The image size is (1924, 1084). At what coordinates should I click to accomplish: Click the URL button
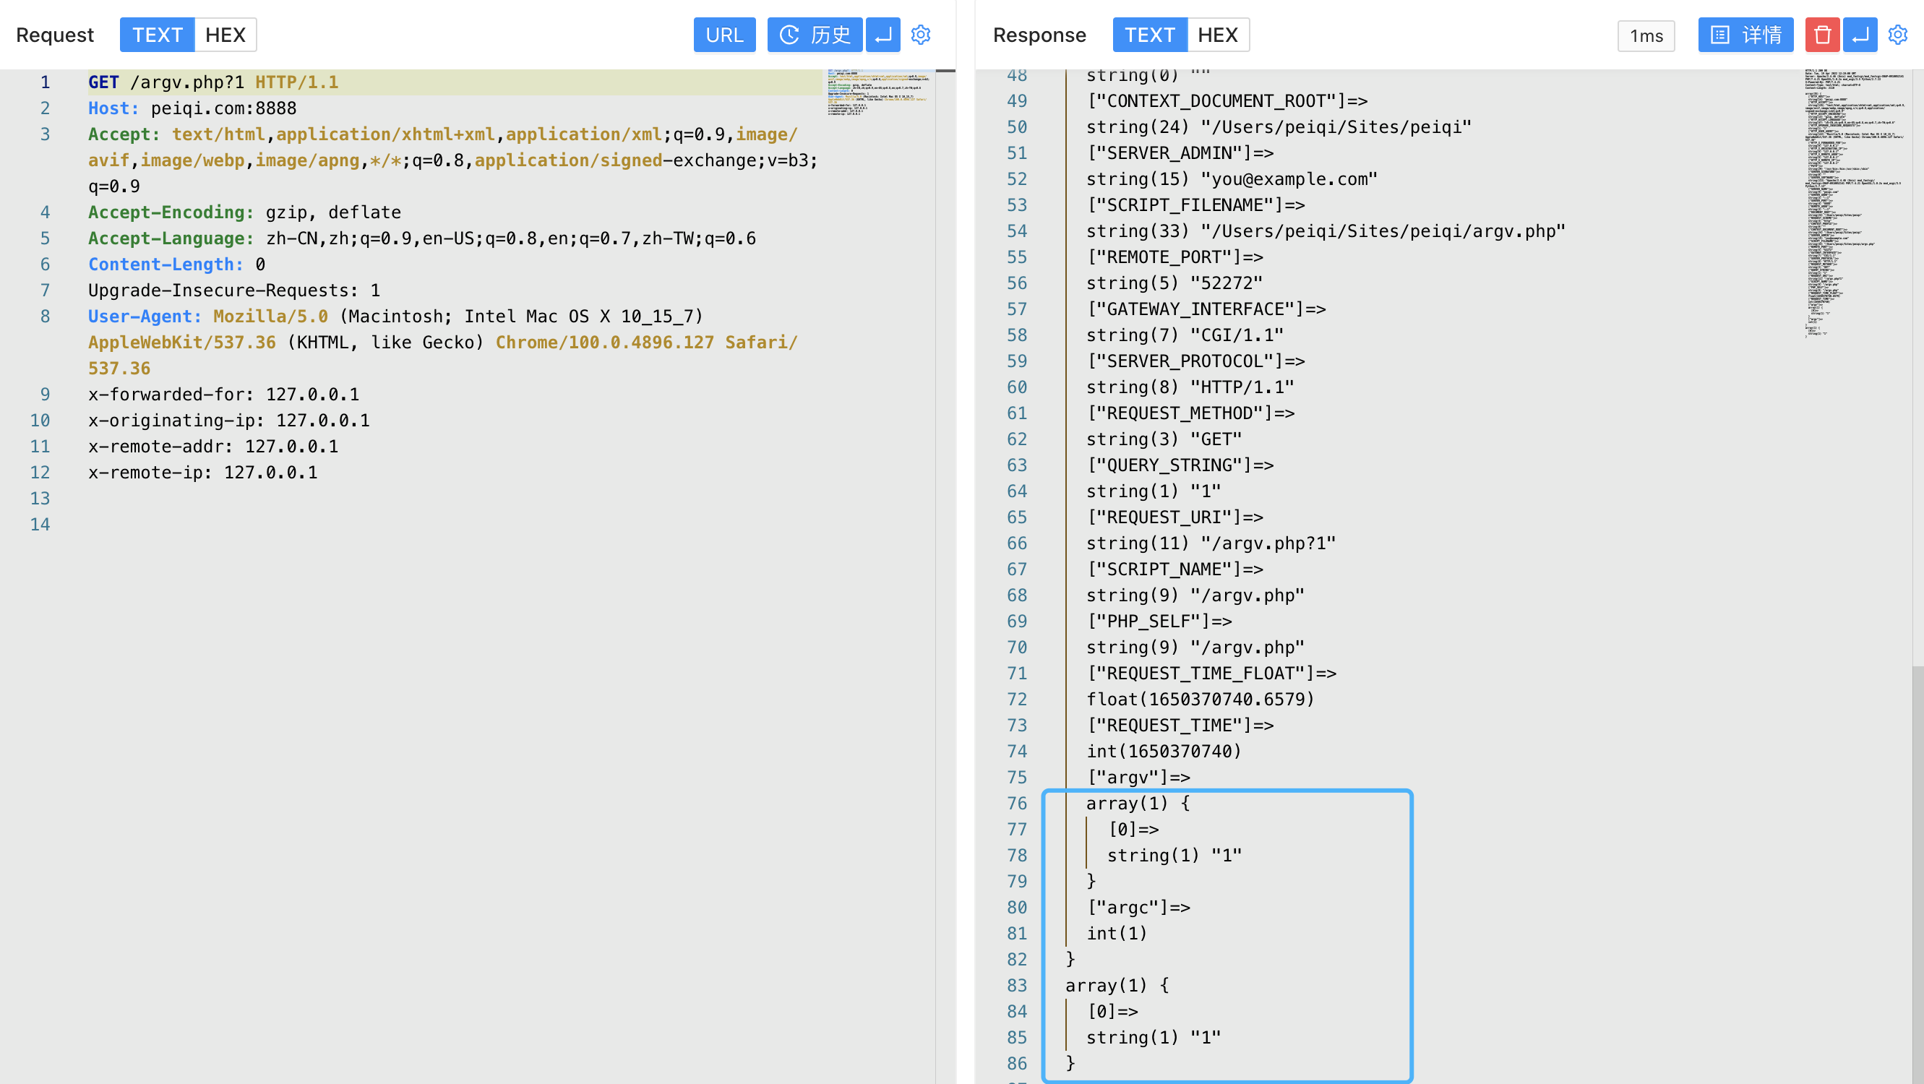724,35
